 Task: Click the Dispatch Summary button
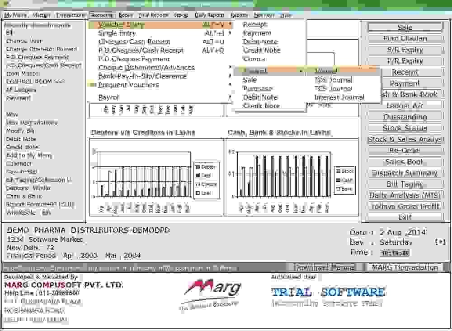[x=405, y=173]
